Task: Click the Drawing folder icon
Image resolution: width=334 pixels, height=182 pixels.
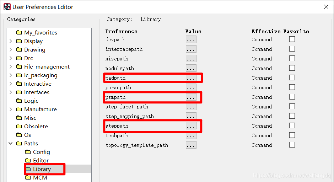Action: point(19,49)
